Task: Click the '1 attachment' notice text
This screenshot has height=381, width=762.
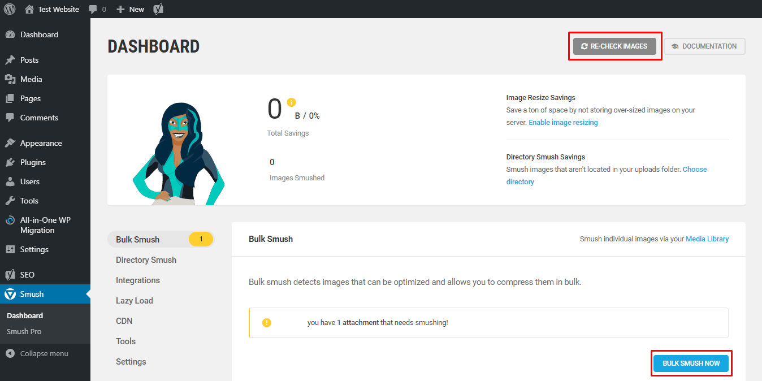Action: pos(357,323)
